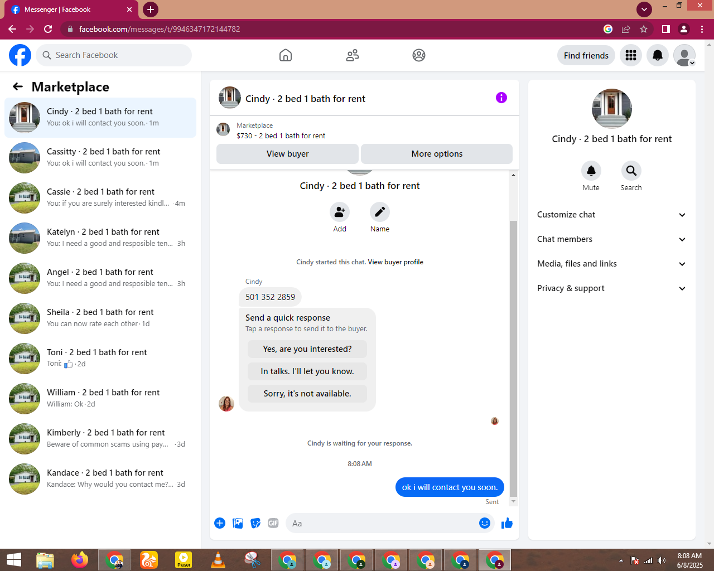714x571 pixels.
Task: Open Kimberly 2 bed 1 bath conversation
Action: 100,439
